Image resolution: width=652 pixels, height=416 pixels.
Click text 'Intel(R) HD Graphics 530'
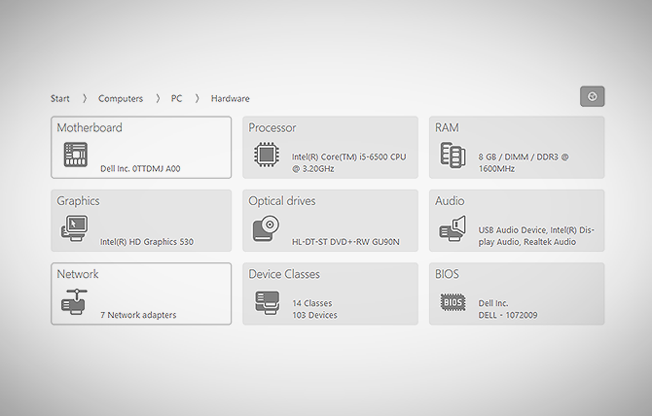pos(147,242)
